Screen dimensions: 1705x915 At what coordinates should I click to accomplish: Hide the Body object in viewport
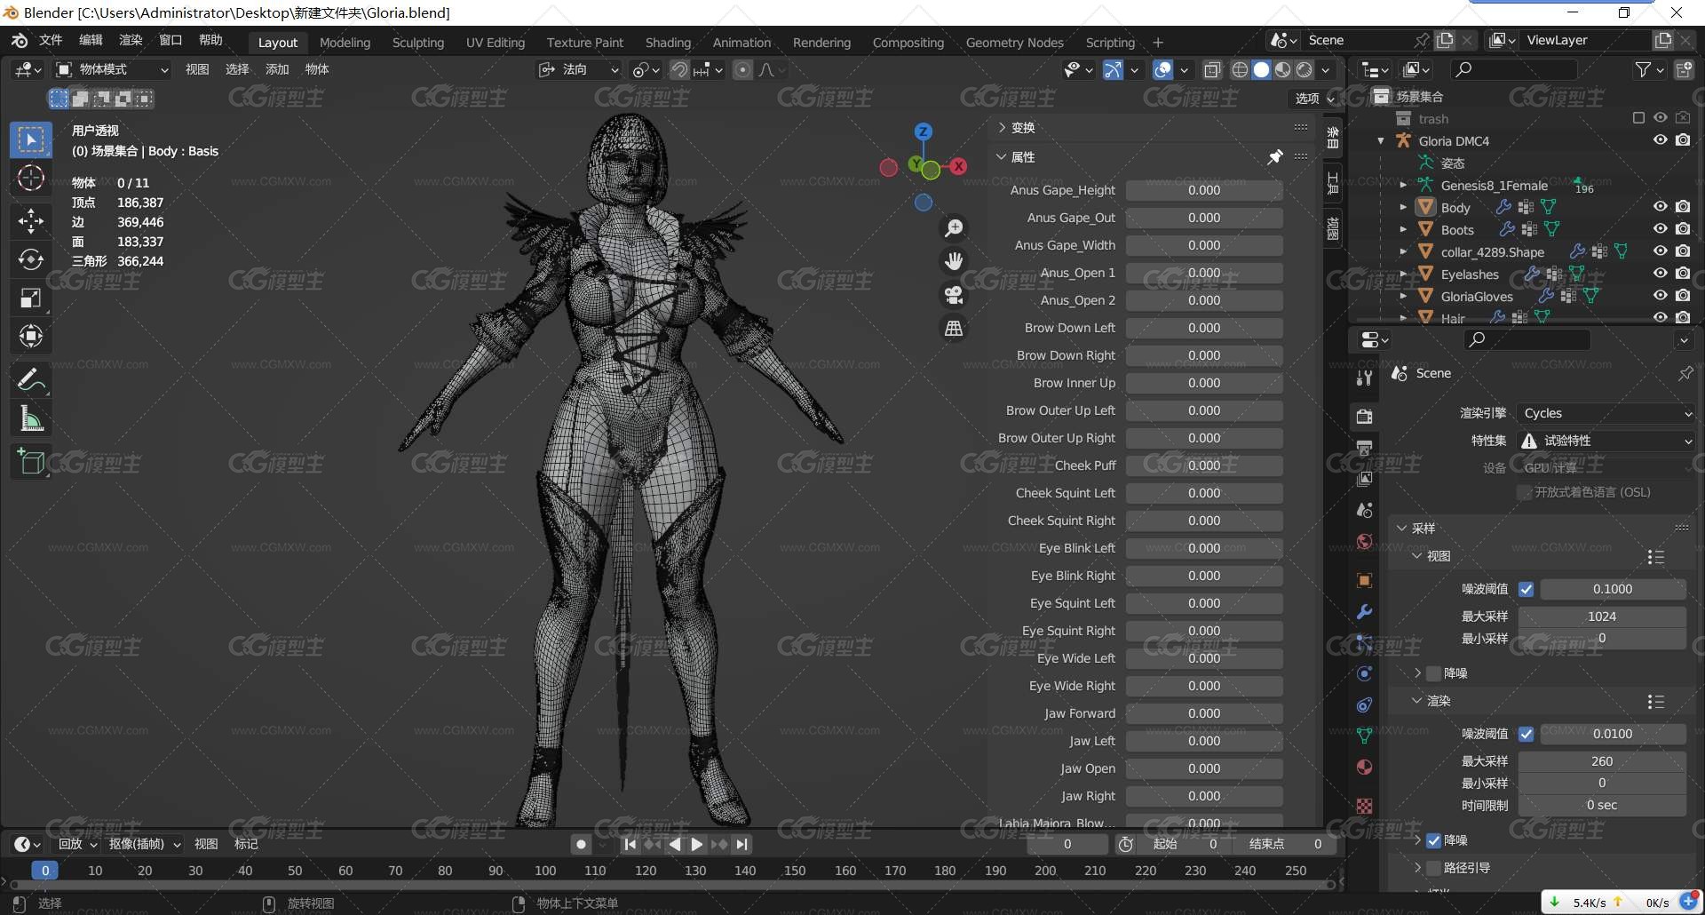pos(1660,207)
